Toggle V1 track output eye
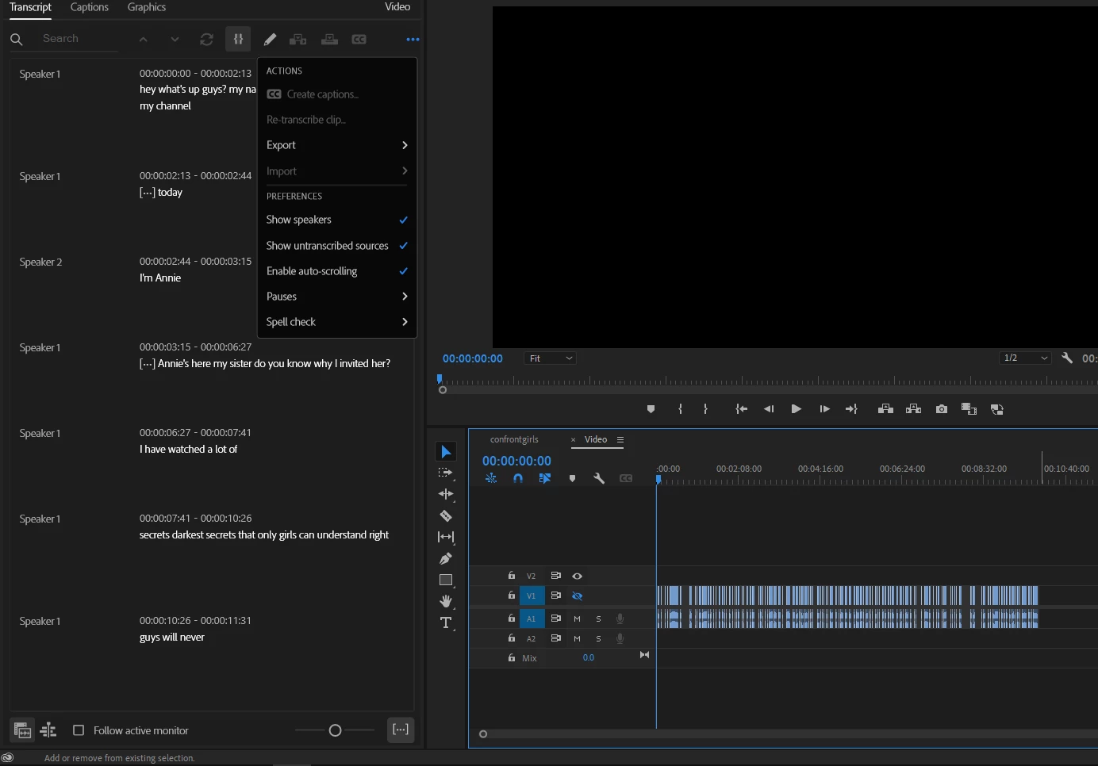The width and height of the screenshot is (1098, 766). 578,596
